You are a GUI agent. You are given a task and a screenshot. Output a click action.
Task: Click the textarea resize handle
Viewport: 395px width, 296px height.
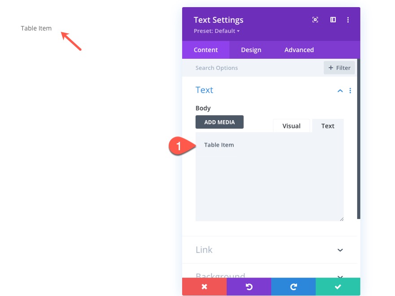(x=342, y=219)
